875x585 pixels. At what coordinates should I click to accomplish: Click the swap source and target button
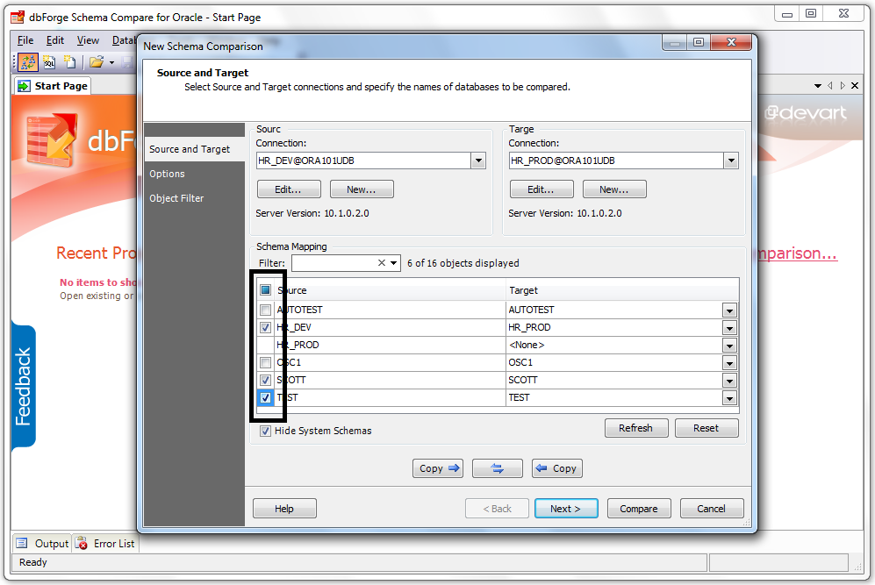point(498,468)
